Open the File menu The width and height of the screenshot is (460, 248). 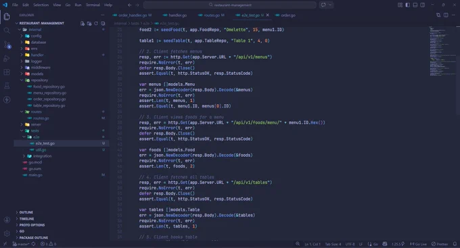pyautogui.click(x=15, y=5)
